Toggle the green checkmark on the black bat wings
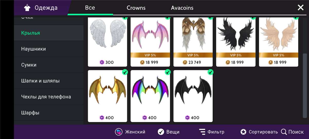This screenshot has height=139, width=309. point(210,72)
